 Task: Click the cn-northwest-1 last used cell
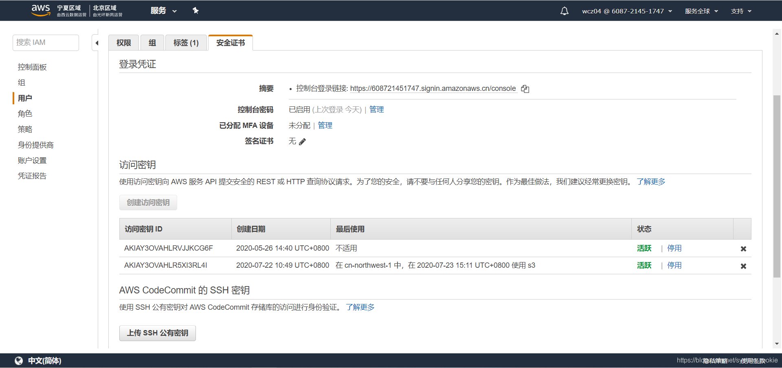(x=435, y=265)
